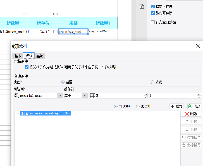Click the 规格 header cell
Image resolution: width=203 pixels, height=166 pixels.
[x=73, y=23]
